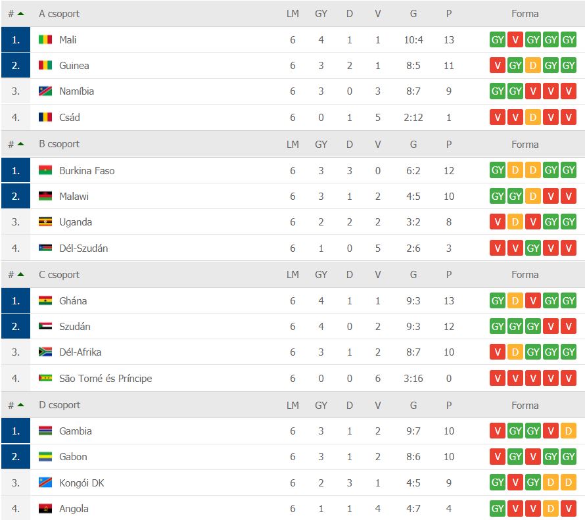
Task: Click the Ghána flag icon
Action: pyautogui.click(x=45, y=301)
